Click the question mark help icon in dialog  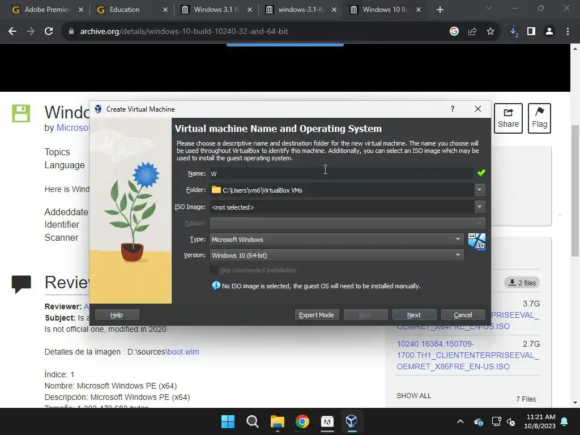[453, 109]
